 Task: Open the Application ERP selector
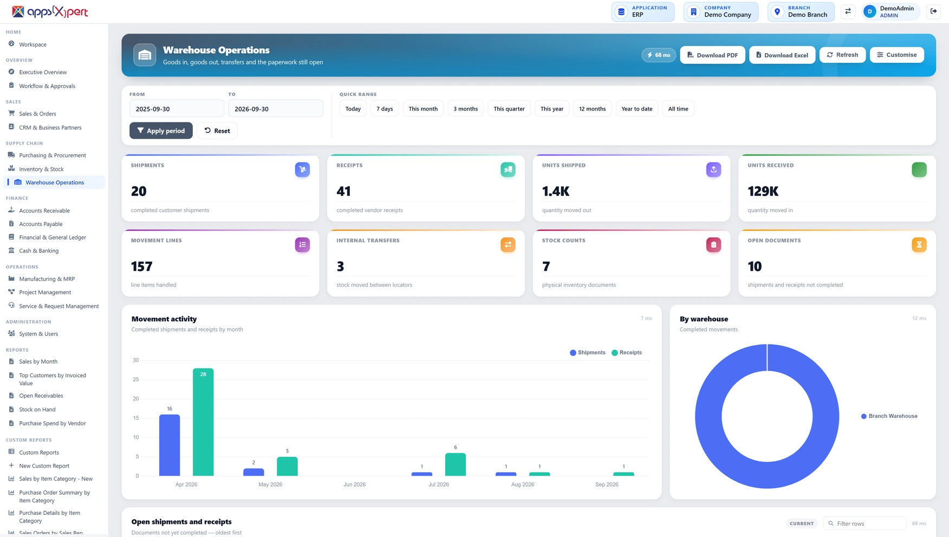click(643, 11)
